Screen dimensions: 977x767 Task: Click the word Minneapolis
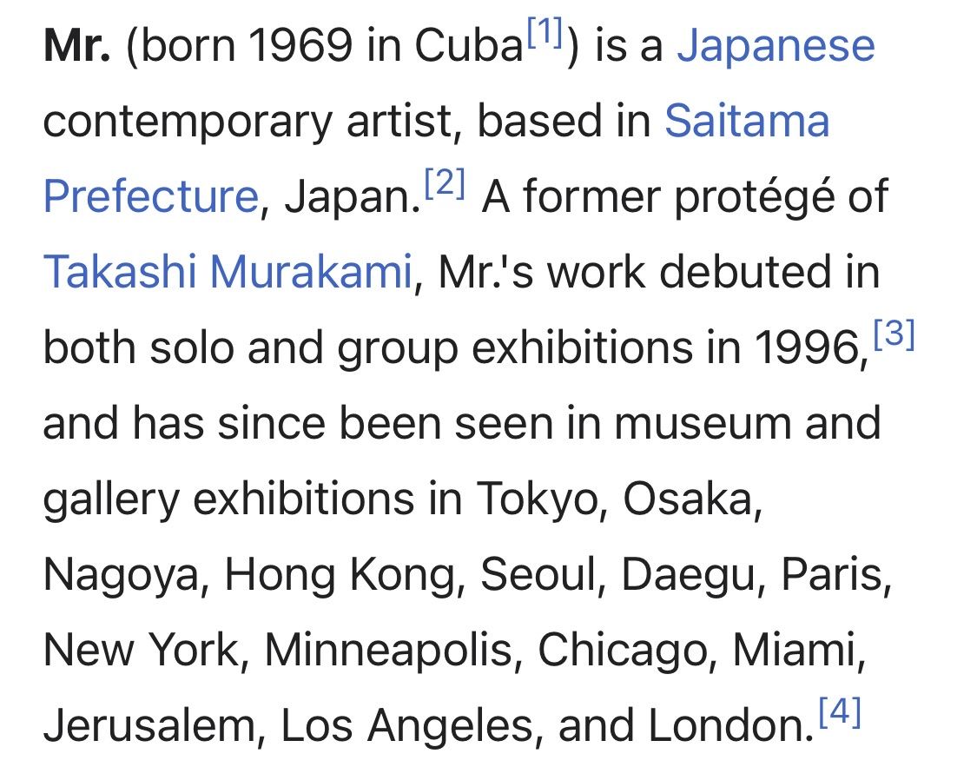coord(389,651)
